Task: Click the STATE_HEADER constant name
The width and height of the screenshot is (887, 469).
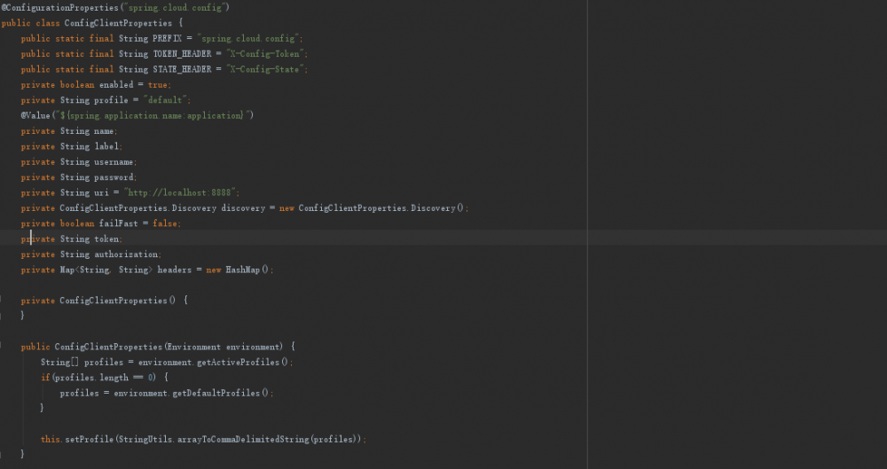Action: (x=182, y=69)
